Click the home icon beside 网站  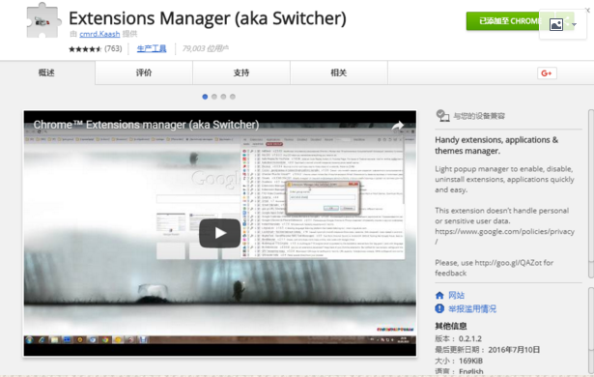[x=439, y=295]
